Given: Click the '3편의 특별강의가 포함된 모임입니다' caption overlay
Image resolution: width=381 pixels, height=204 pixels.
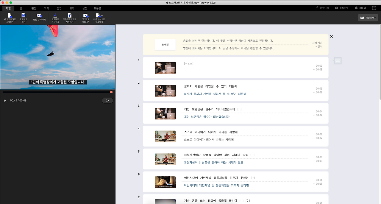Looking at the screenshot, I should click(x=58, y=82).
